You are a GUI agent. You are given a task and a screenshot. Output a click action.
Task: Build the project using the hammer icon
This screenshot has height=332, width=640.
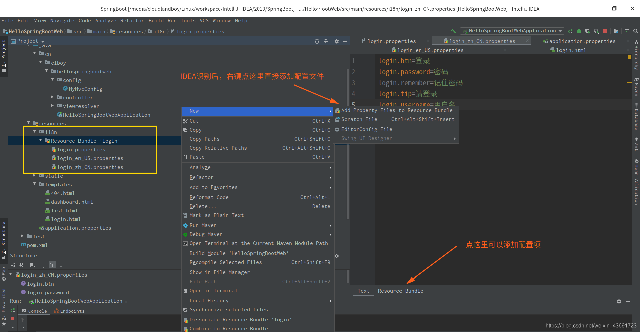pos(453,31)
